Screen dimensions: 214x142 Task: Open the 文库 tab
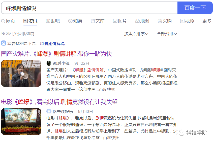click(x=98, y=21)
